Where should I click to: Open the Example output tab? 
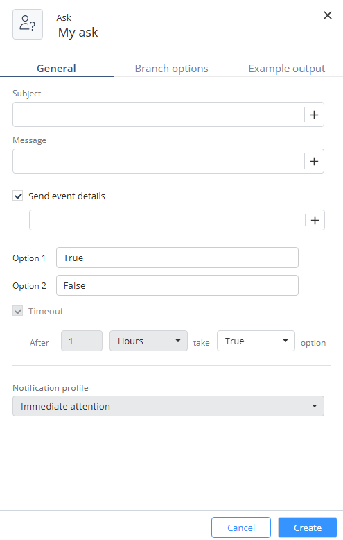pos(287,69)
